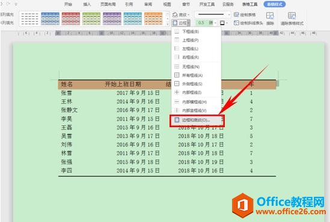Viewport: 330px width, 222px height.
Task: Apply the purple table style
Action: [x=112, y=19]
